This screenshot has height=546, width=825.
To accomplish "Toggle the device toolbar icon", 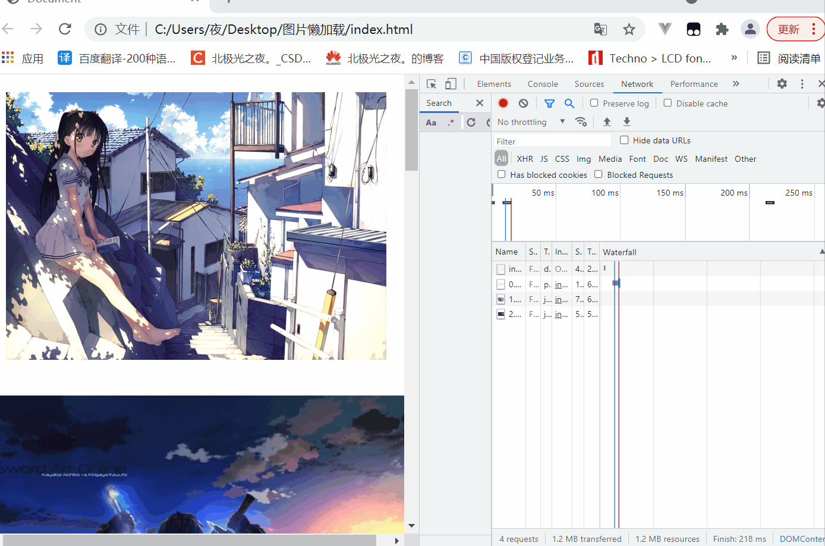I will coord(451,84).
